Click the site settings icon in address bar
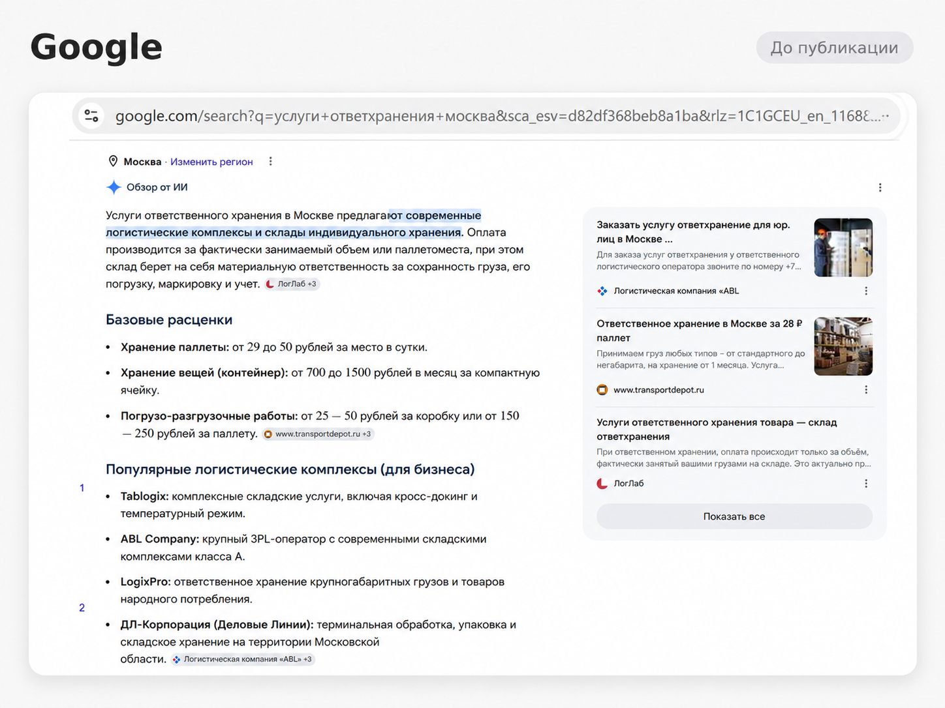Image resolution: width=945 pixels, height=708 pixels. click(91, 116)
